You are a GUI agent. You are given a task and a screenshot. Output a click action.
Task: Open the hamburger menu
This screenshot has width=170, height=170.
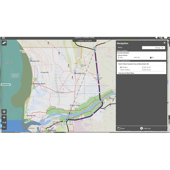coord(3,38)
